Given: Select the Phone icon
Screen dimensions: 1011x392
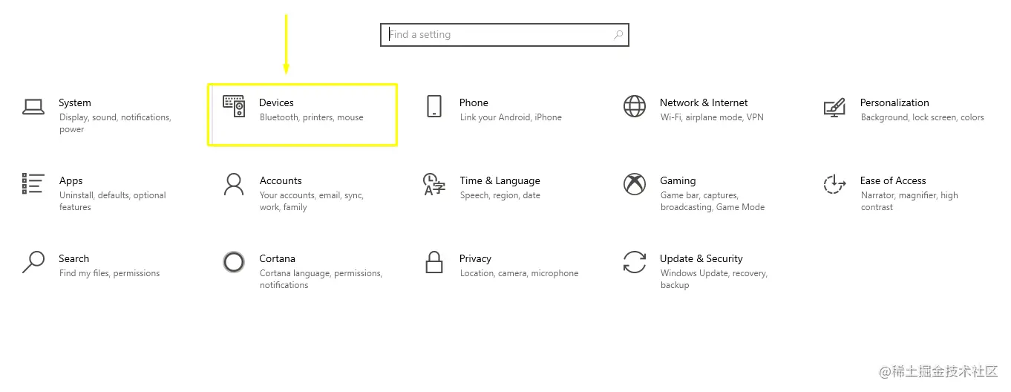Looking at the screenshot, I should pyautogui.click(x=434, y=106).
